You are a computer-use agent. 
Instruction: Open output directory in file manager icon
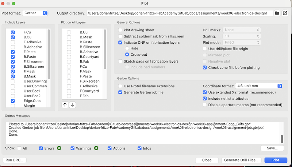coord(285,13)
